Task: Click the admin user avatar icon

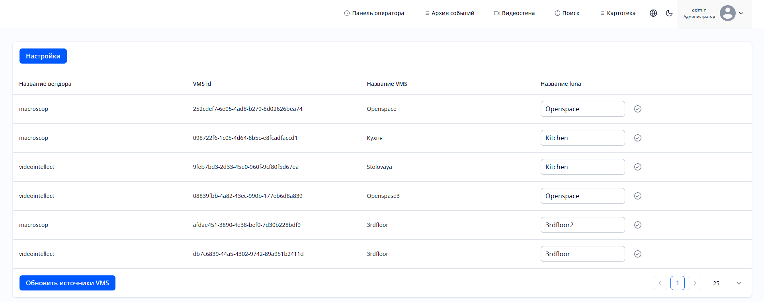Action: (x=727, y=13)
